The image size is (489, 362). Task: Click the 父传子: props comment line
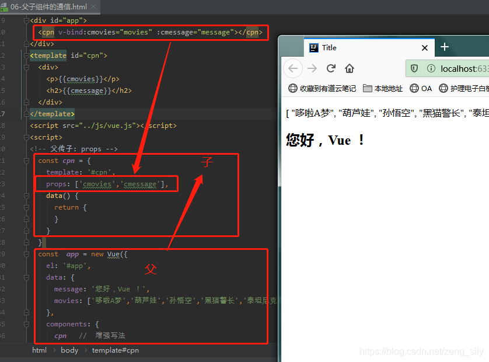(74, 149)
